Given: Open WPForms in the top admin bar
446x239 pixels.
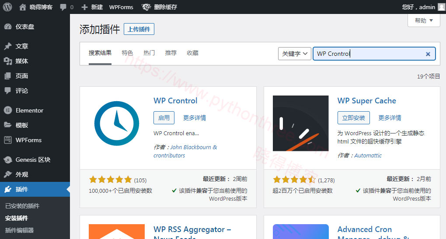Looking at the screenshot, I should coord(121,7).
